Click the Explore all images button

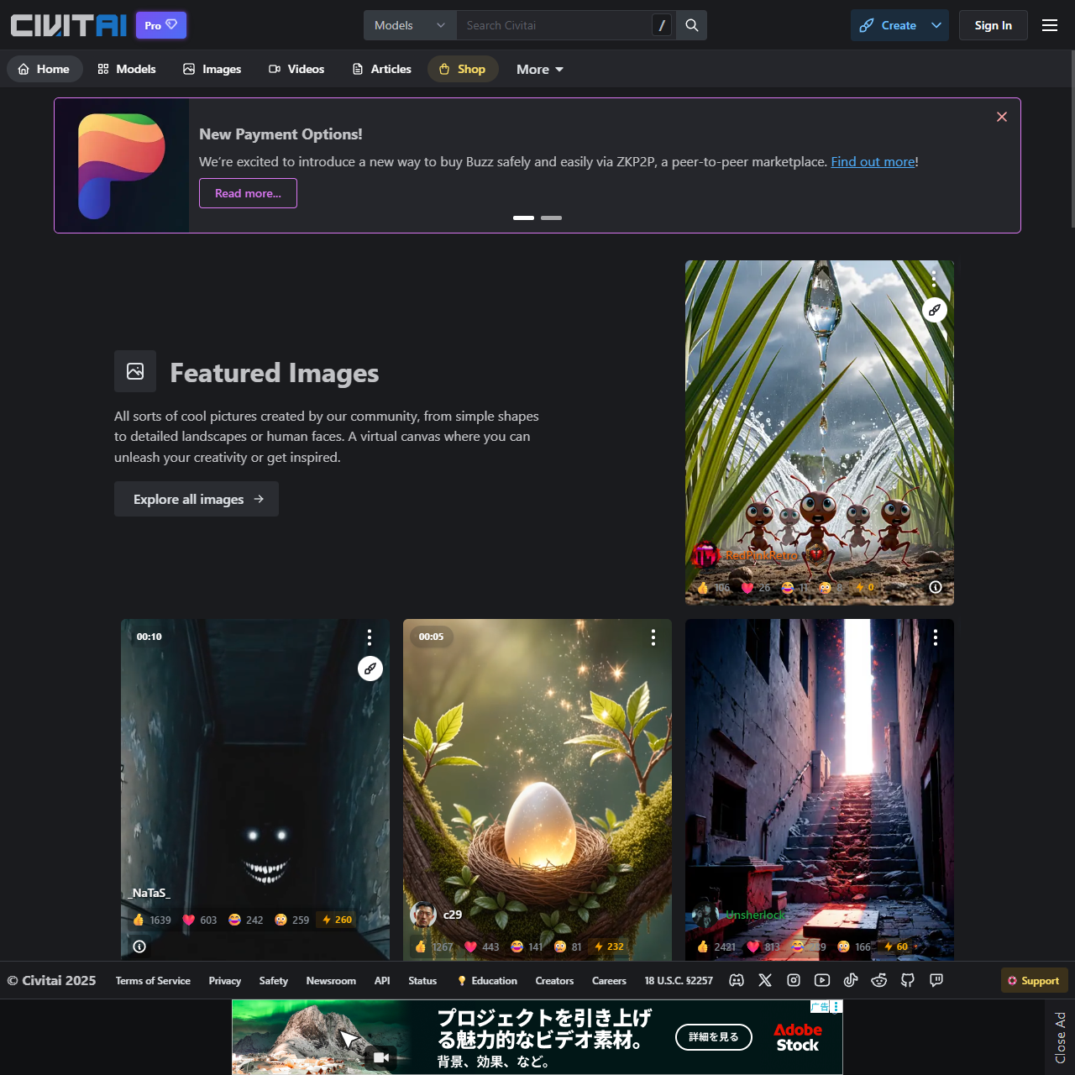(197, 499)
